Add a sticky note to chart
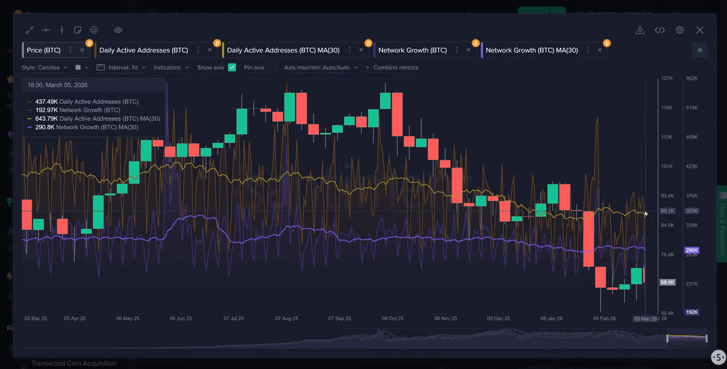 78,30
